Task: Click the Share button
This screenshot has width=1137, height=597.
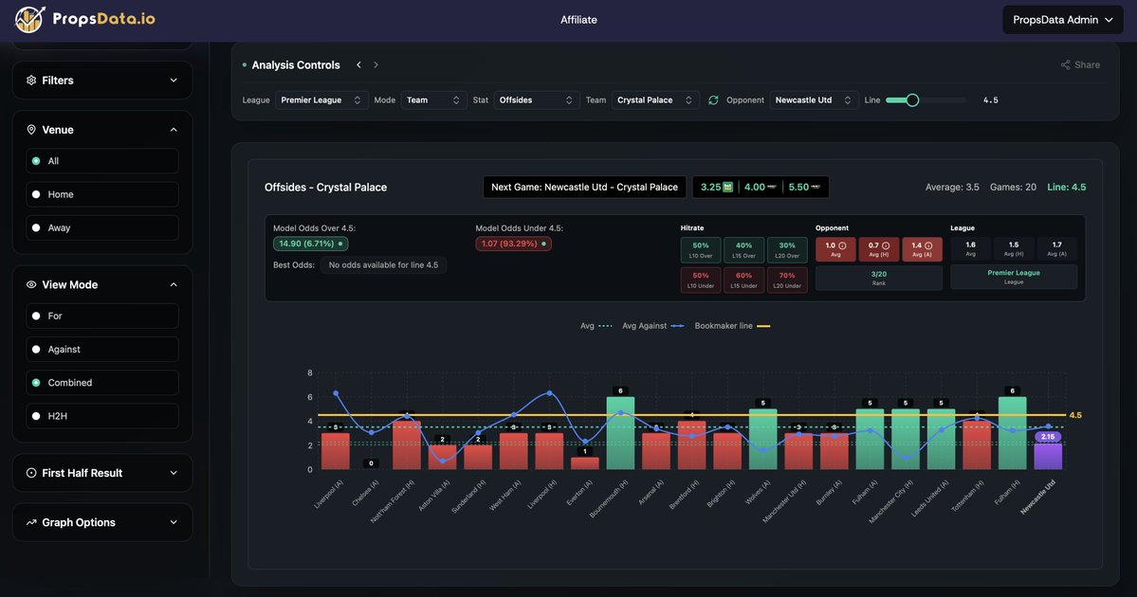Action: click(1080, 65)
